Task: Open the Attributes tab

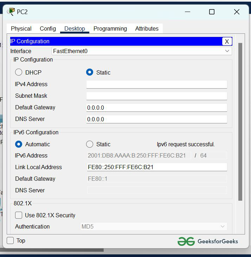Action: 147,29
